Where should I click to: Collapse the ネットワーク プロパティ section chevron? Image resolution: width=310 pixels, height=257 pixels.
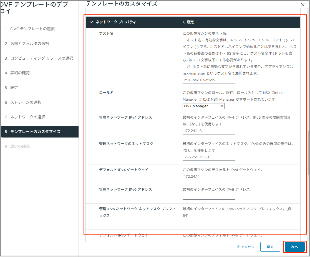91,22
